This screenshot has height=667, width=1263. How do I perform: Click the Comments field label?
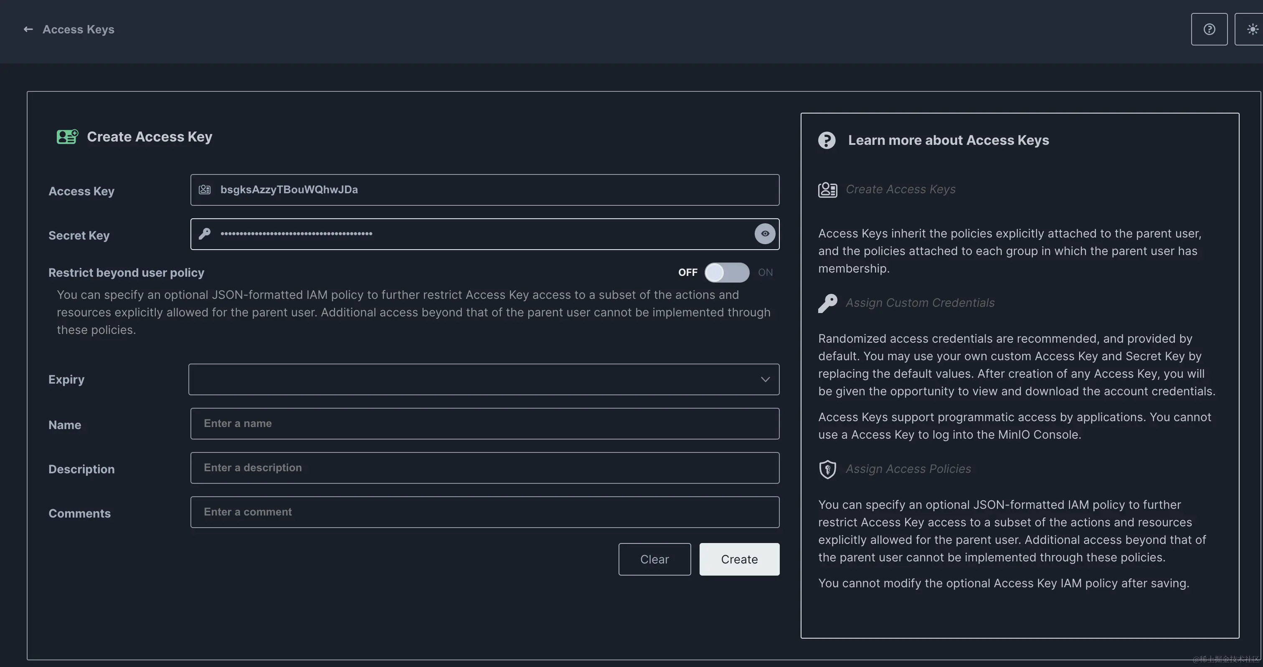(x=79, y=513)
